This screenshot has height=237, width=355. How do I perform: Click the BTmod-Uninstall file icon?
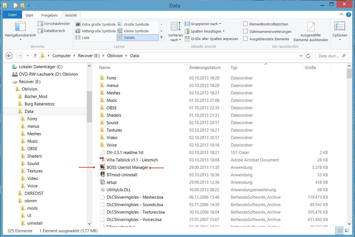(x=103, y=175)
